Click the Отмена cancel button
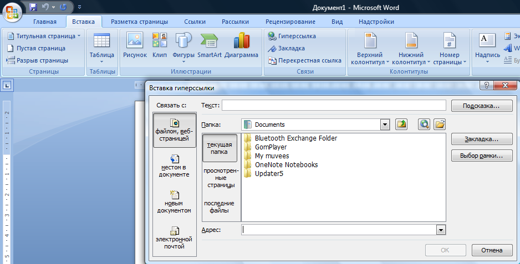This screenshot has width=520, height=264. [x=492, y=250]
